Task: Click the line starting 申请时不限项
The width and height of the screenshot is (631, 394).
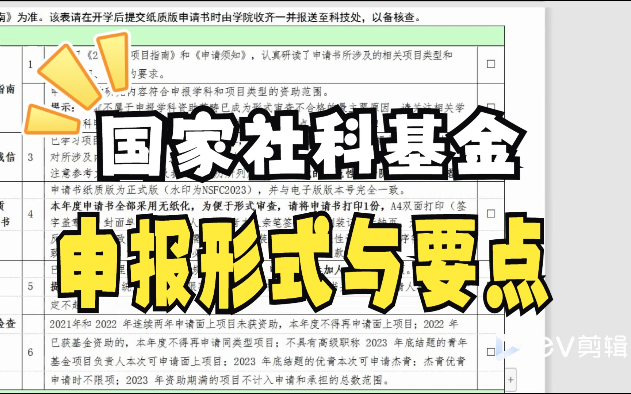Action: point(220,380)
